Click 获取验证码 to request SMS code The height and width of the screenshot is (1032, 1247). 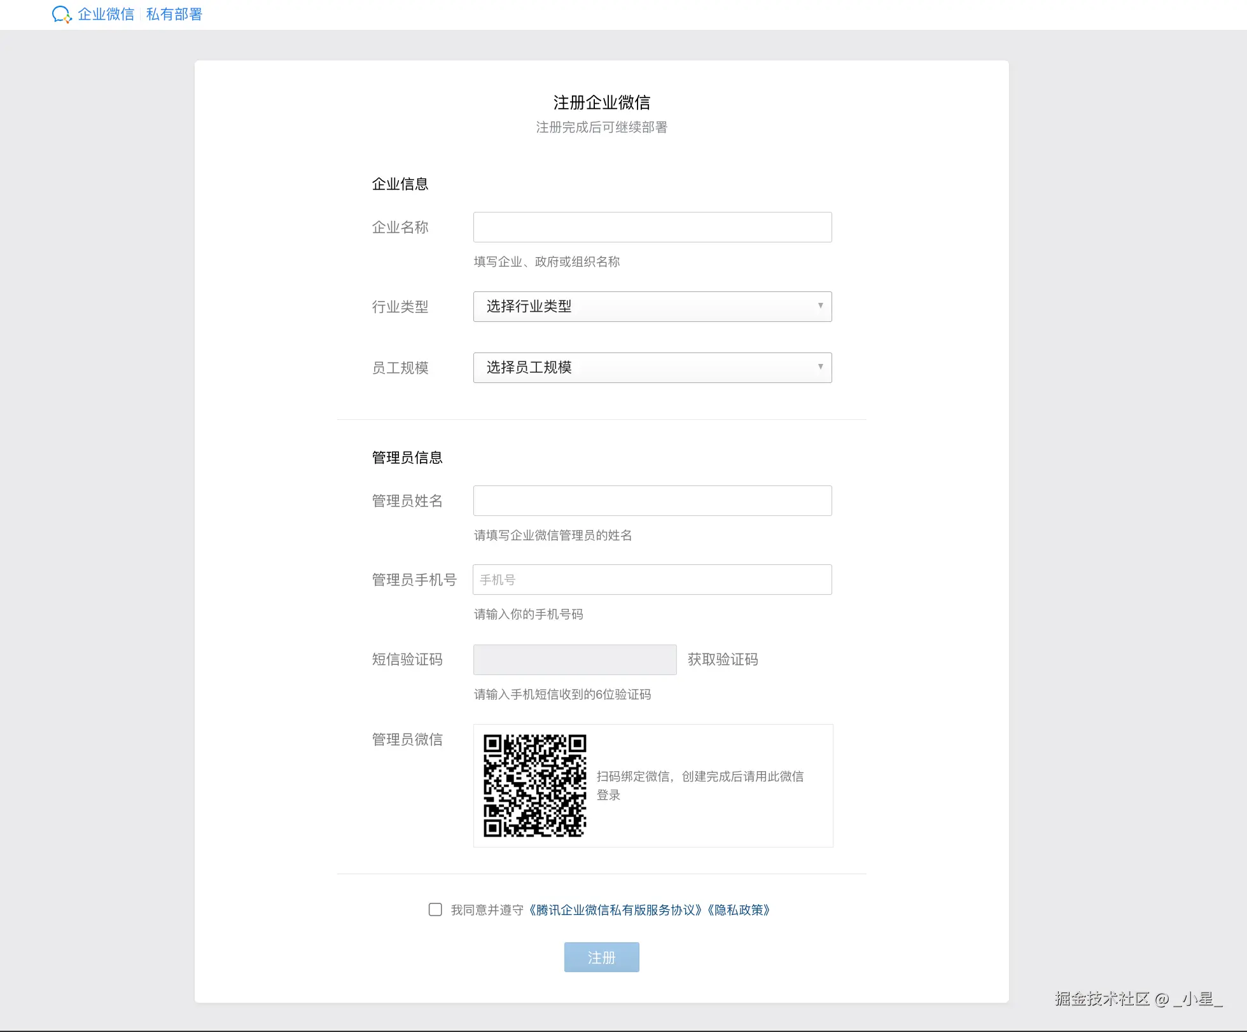click(x=723, y=660)
